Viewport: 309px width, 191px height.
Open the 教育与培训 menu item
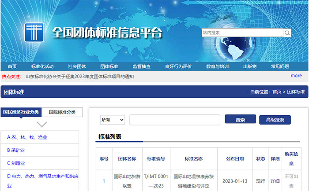217,66
